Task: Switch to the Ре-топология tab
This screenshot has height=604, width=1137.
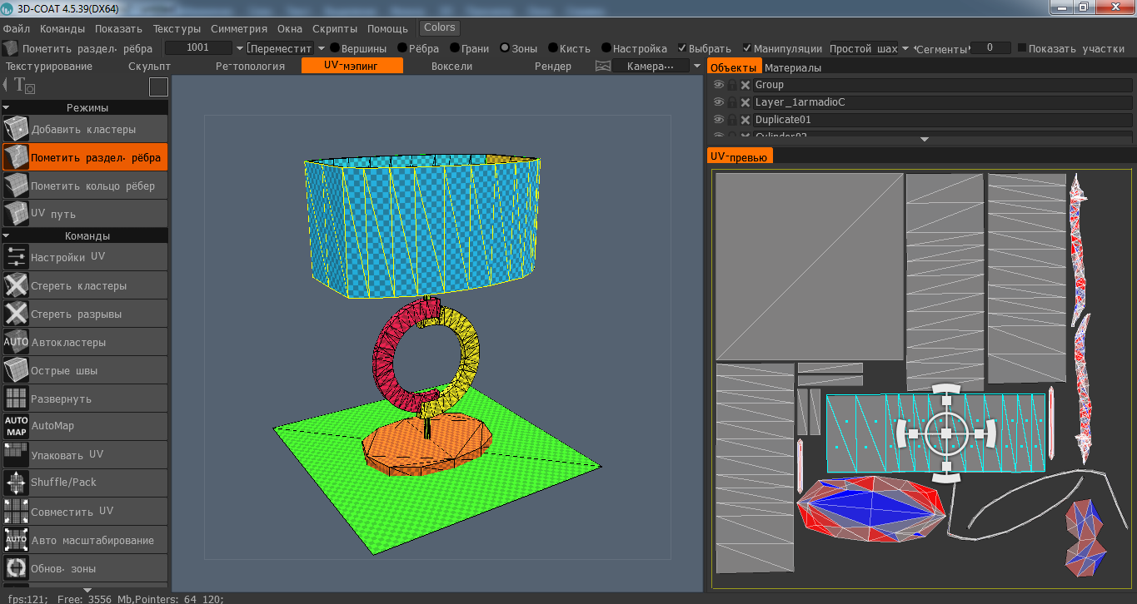Action: coord(250,66)
